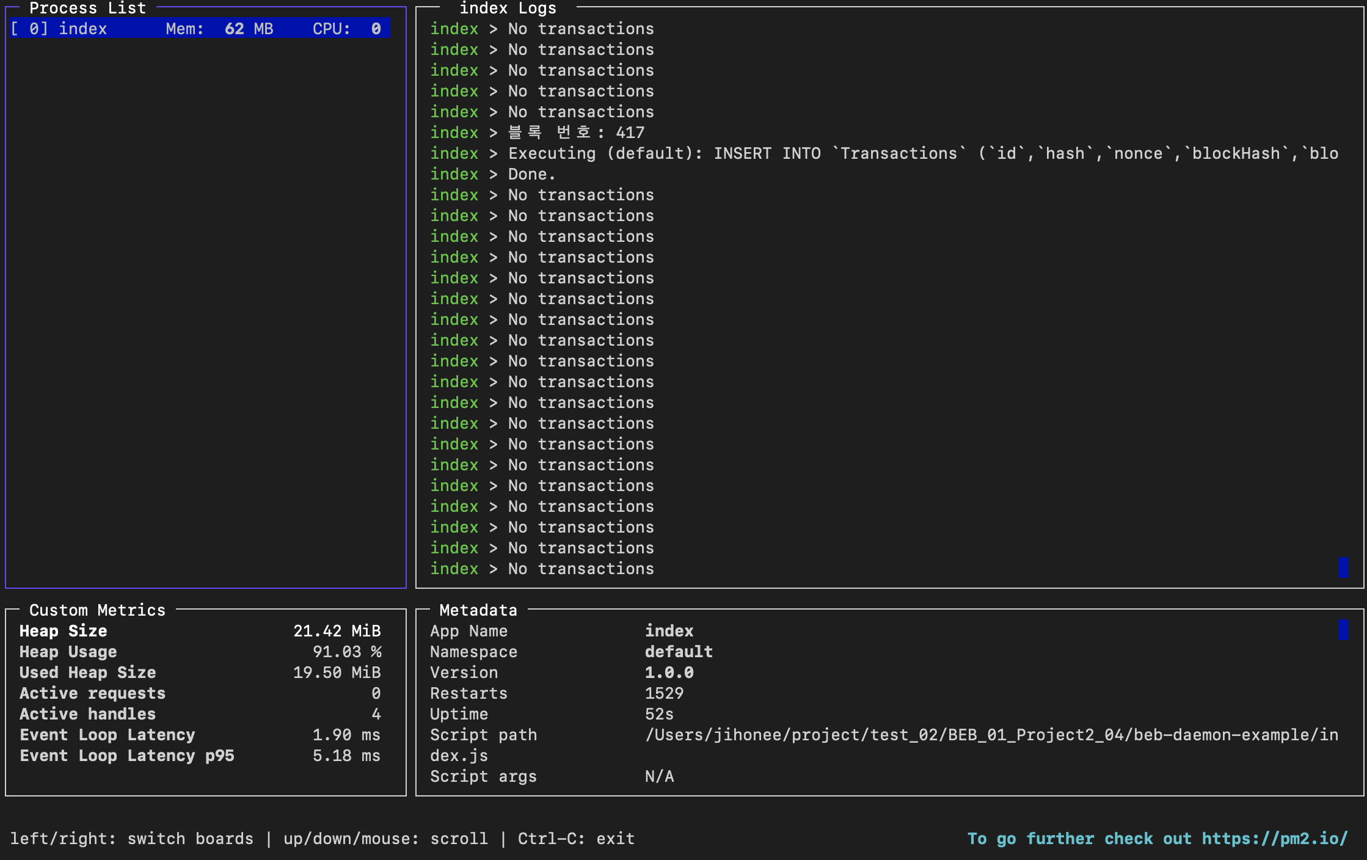
Task: Click the Process List panel title
Action: (87, 8)
